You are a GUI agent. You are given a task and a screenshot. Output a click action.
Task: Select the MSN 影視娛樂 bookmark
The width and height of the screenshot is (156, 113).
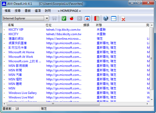click(18, 66)
